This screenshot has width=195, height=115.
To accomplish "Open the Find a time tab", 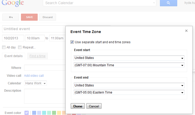I will tap(37, 56).
